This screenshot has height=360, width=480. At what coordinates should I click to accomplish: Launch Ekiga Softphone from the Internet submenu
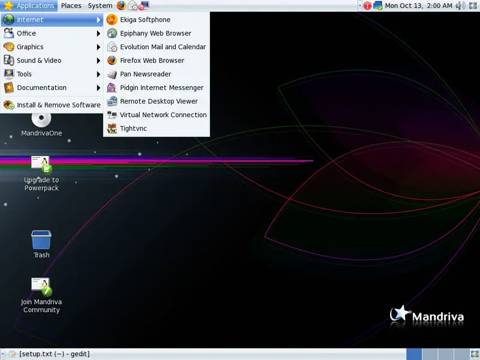point(157,20)
